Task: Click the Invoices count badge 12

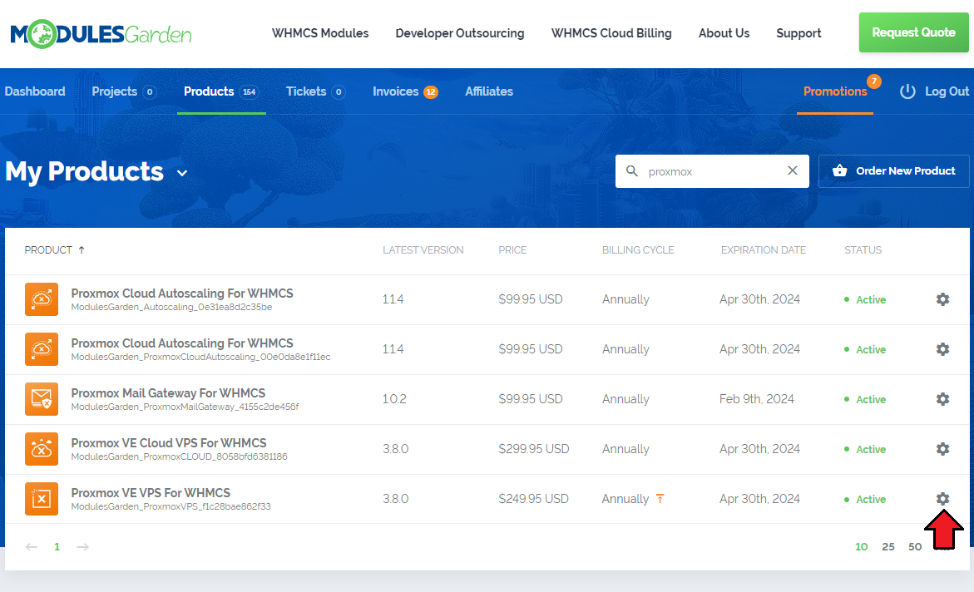Action: [431, 92]
